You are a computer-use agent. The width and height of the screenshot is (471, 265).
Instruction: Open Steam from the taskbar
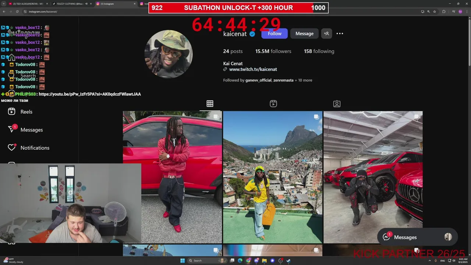[x=288, y=261]
